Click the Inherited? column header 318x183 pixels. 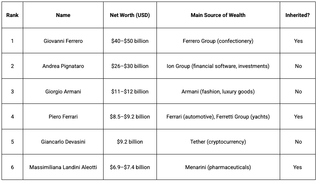(298, 15)
